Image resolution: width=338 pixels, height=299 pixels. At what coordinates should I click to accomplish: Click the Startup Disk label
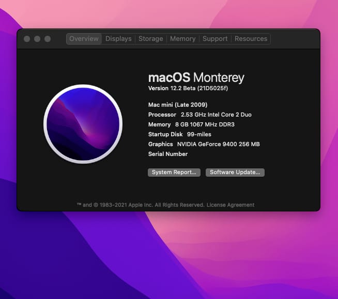pos(165,134)
